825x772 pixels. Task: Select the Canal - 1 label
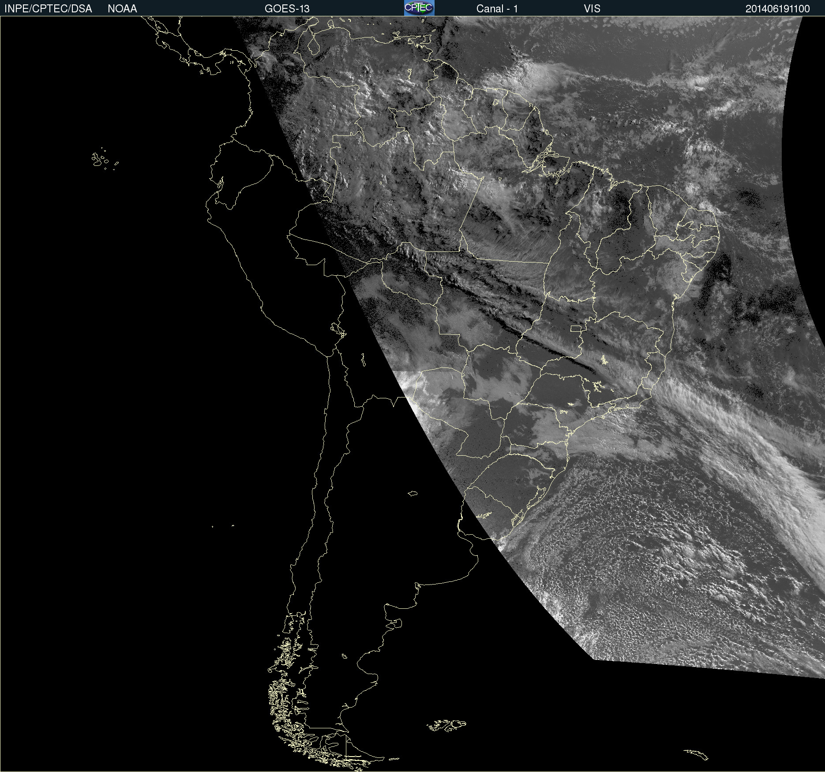[x=497, y=9]
